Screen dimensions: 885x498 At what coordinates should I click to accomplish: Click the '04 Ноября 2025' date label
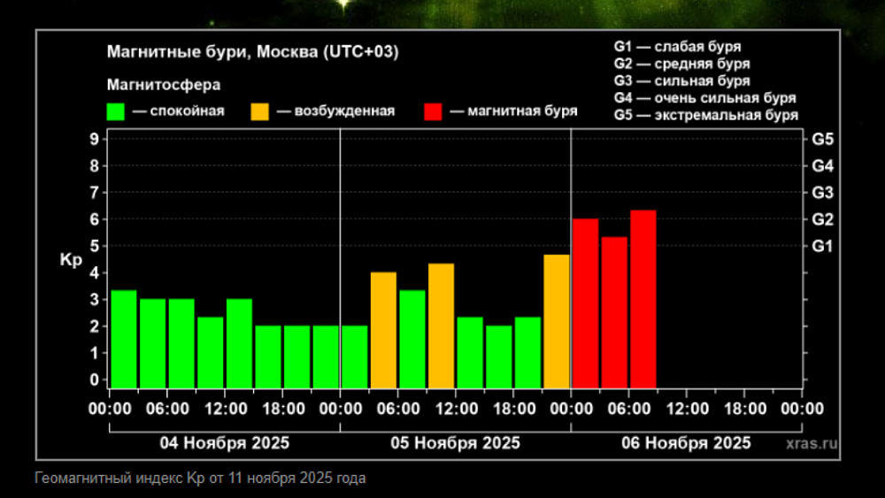(225, 442)
